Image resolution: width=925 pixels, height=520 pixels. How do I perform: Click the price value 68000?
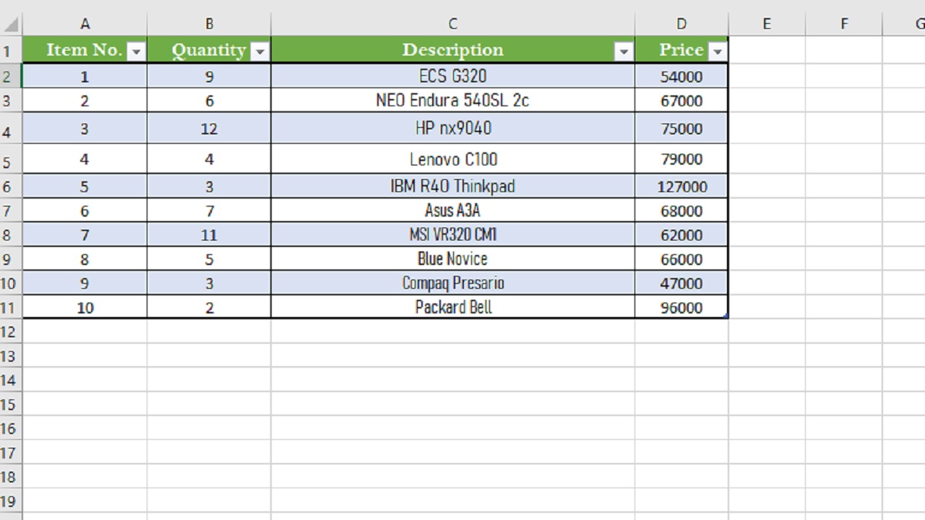click(x=681, y=211)
